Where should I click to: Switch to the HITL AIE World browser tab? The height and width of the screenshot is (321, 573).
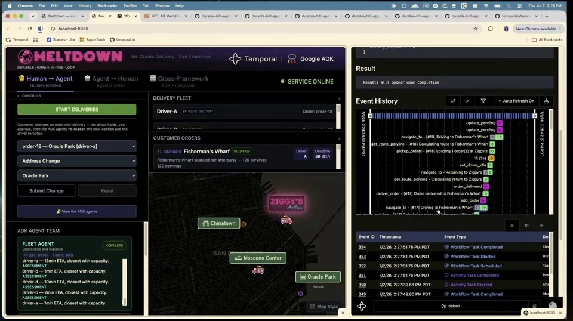(166, 16)
